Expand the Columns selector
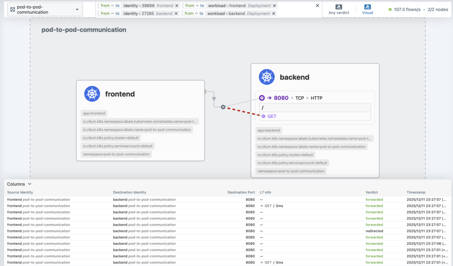 pos(19,184)
